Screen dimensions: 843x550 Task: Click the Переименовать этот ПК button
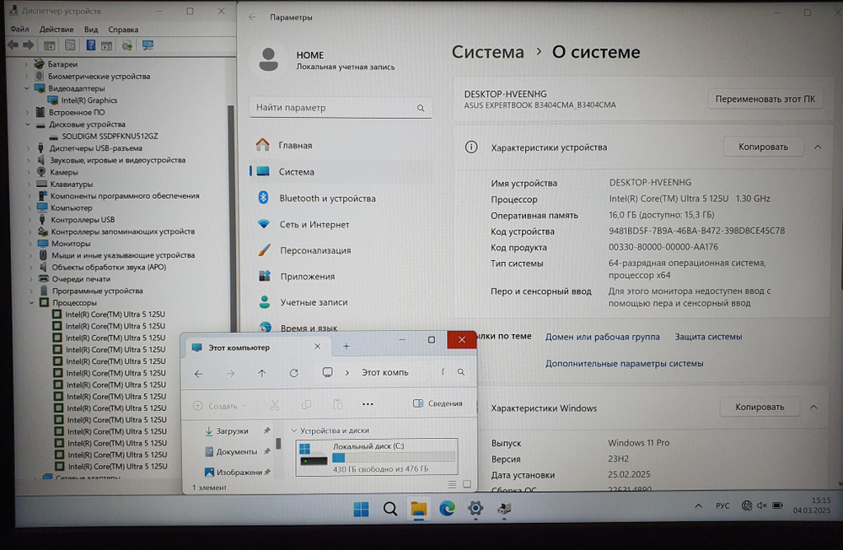(x=765, y=99)
